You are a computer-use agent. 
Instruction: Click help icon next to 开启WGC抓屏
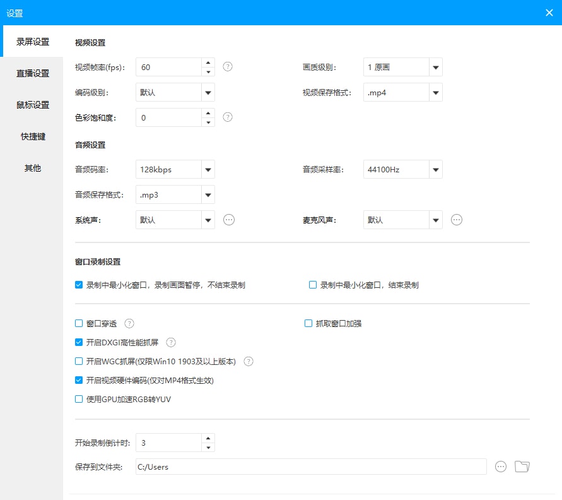249,362
